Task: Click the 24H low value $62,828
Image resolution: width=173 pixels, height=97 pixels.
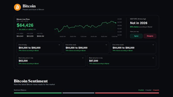Action: coord(30,36)
